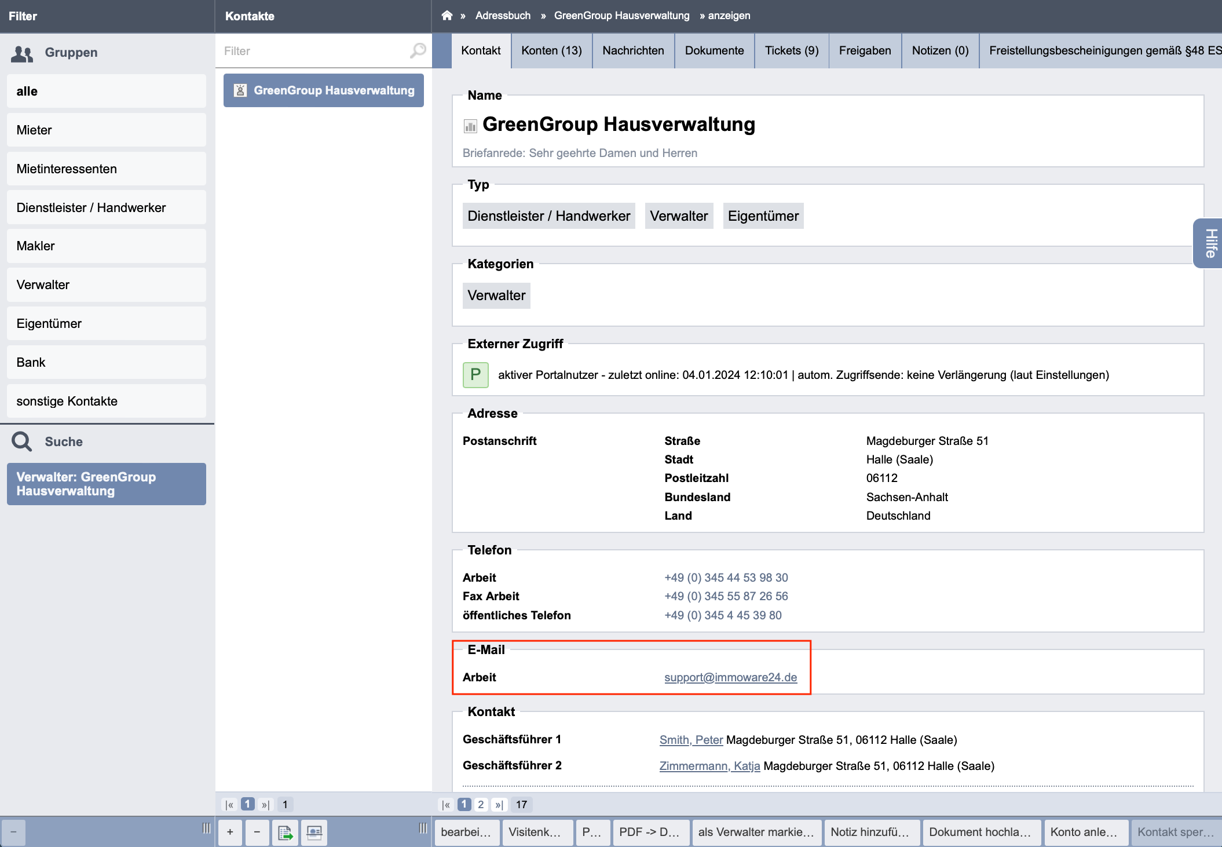Click the Verwalter tag in the Kategorien section
Screen dimensions: 1222x847
click(x=496, y=295)
